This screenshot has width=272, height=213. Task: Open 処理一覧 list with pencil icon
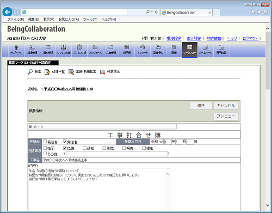click(x=47, y=72)
